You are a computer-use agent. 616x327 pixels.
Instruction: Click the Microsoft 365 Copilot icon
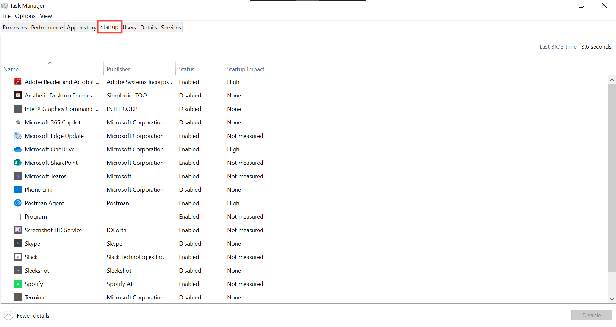pyautogui.click(x=18, y=122)
